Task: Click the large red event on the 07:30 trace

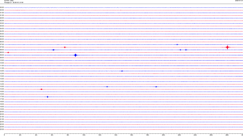Action: pos(227,47)
